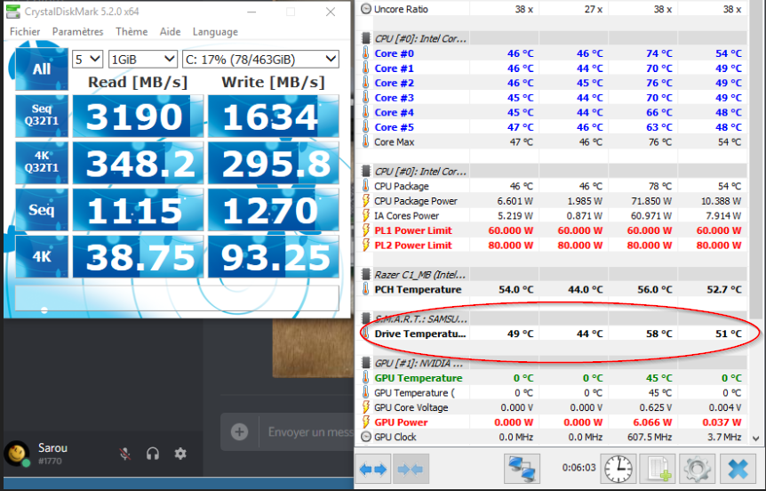Click the HWiNFO scrollbar down arrow

click(x=755, y=439)
